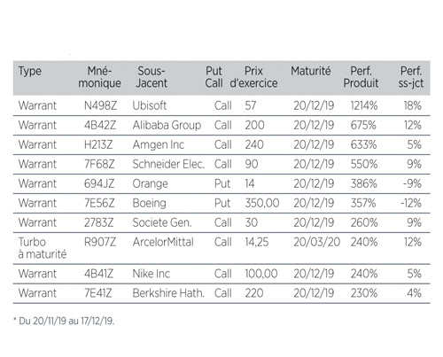Select Ubisoft product performance 1214%
Screen dimensions: 443x357
click(x=364, y=105)
